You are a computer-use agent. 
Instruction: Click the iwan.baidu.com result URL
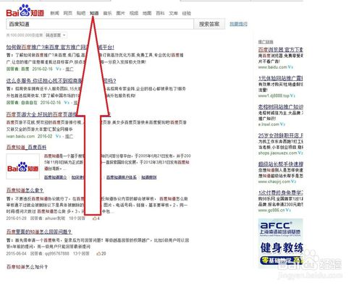pyautogui.click(x=20, y=136)
